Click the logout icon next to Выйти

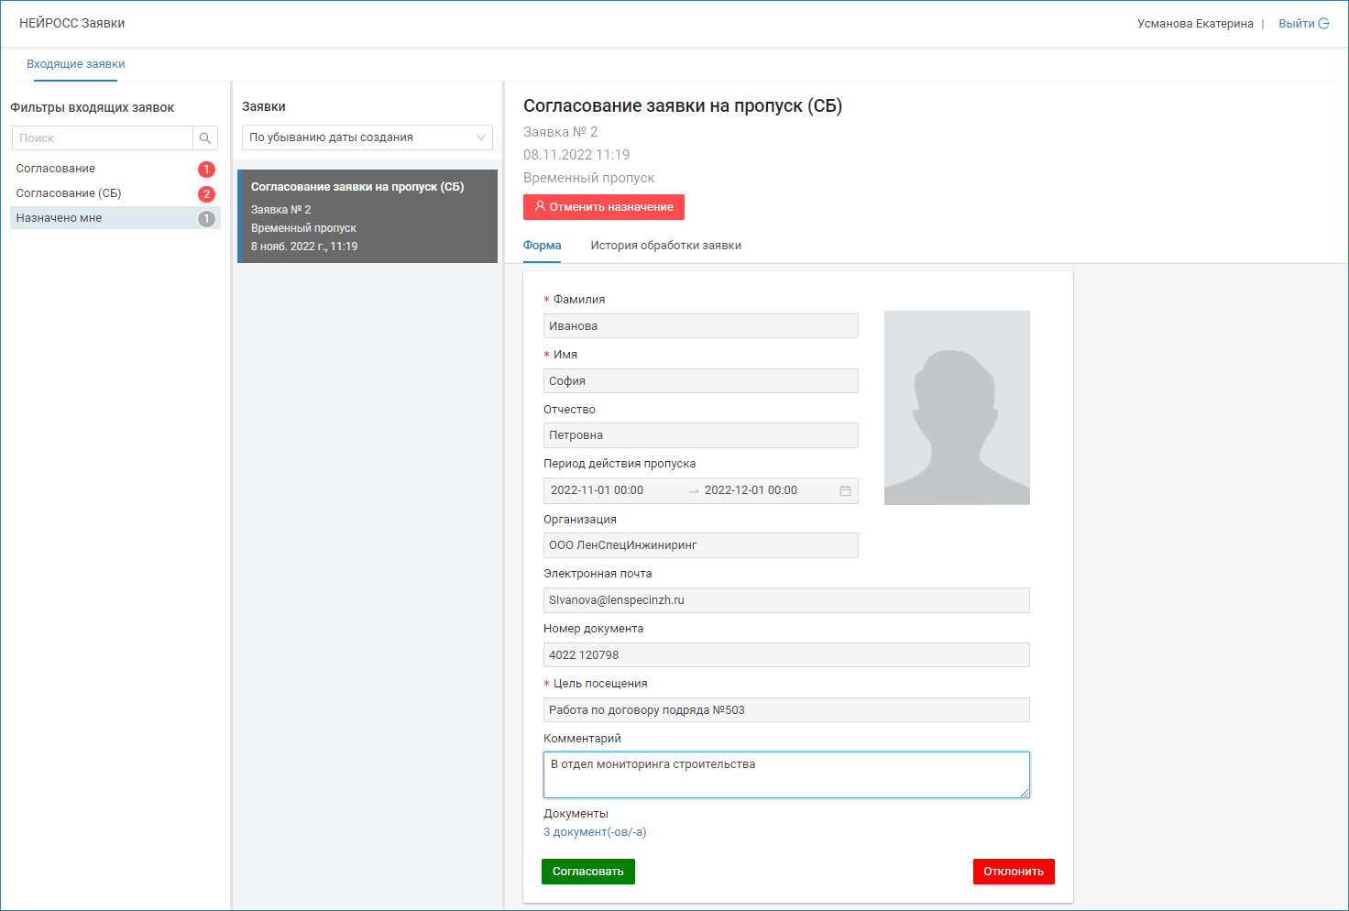point(1323,24)
